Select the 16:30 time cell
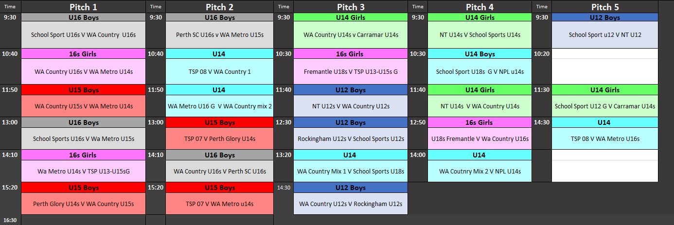Viewport: 674px width, 225px height. (11, 221)
